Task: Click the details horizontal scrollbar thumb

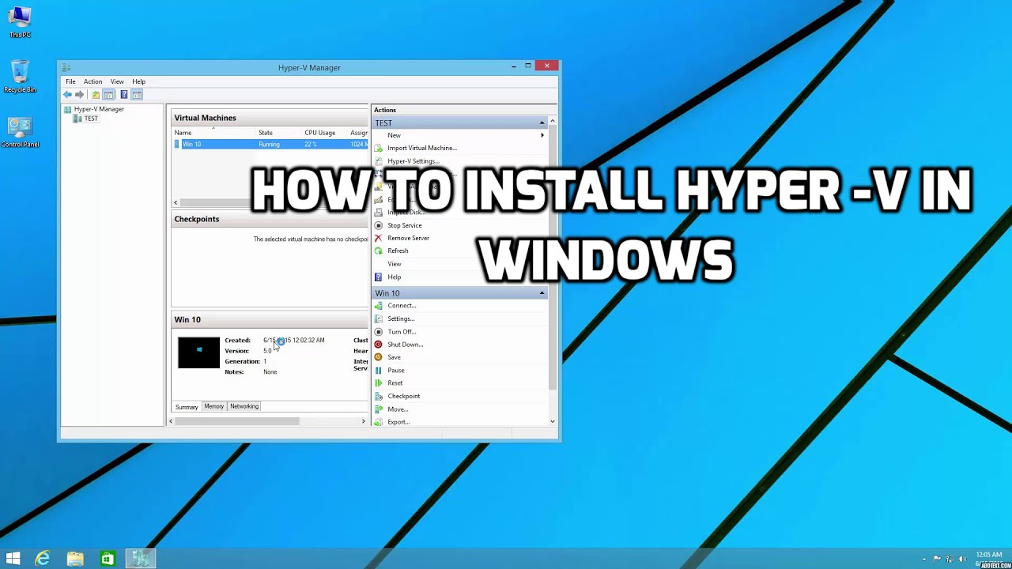Action: (237, 421)
